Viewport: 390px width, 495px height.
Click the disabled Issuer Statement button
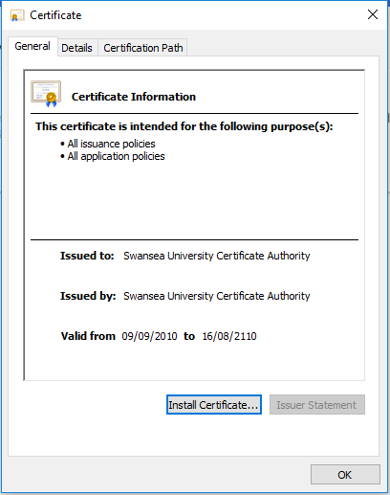point(317,405)
